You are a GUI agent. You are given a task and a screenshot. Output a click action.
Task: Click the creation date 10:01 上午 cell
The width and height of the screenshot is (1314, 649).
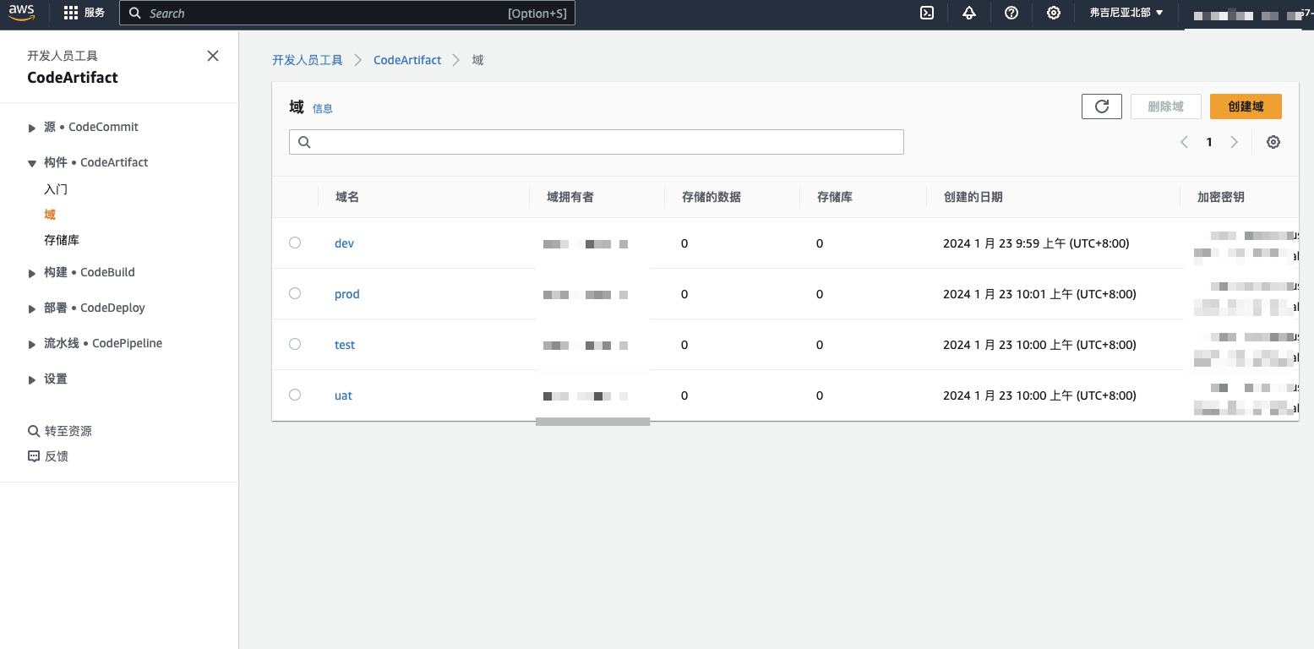1039,294
